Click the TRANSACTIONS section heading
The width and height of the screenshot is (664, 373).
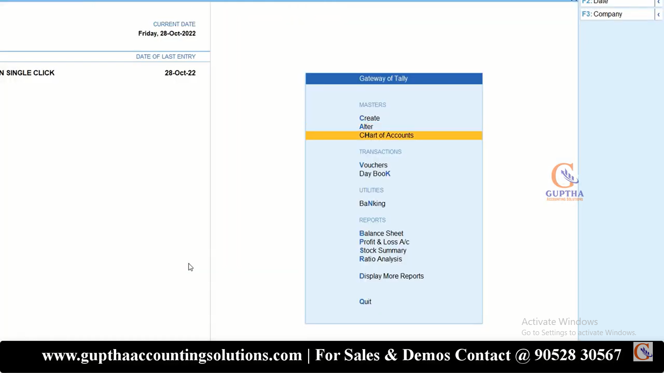pyautogui.click(x=380, y=152)
